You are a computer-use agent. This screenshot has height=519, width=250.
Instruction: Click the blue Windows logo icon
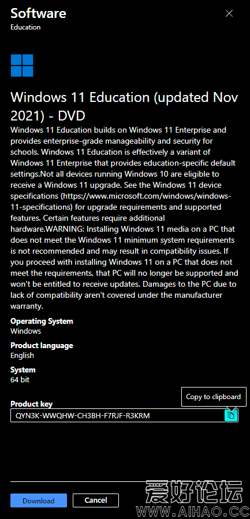pyautogui.click(x=22, y=65)
